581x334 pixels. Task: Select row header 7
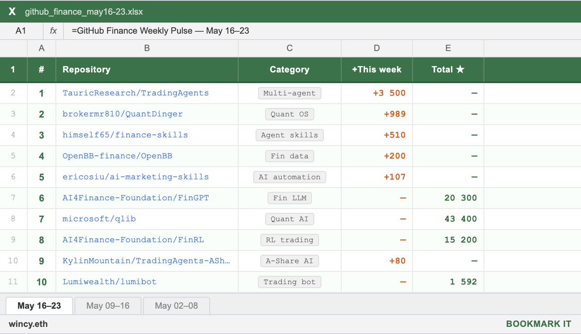[14, 198]
